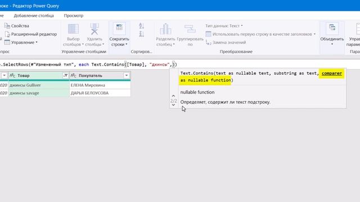Viewport: 360px width, 202px height.
Task: Expand Сократить строки dropdown arrow
Action: pyautogui.click(x=127, y=44)
